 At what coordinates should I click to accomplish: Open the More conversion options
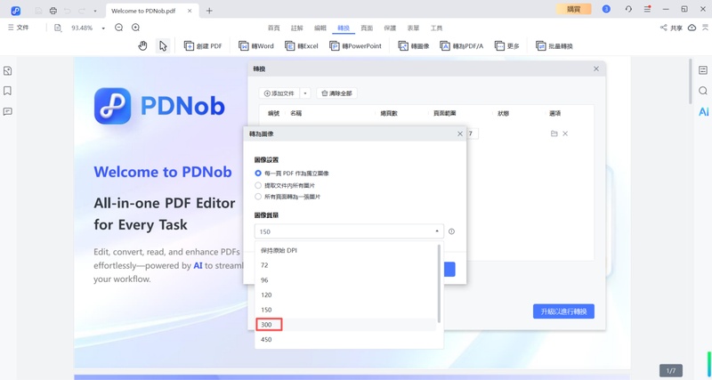(506, 46)
